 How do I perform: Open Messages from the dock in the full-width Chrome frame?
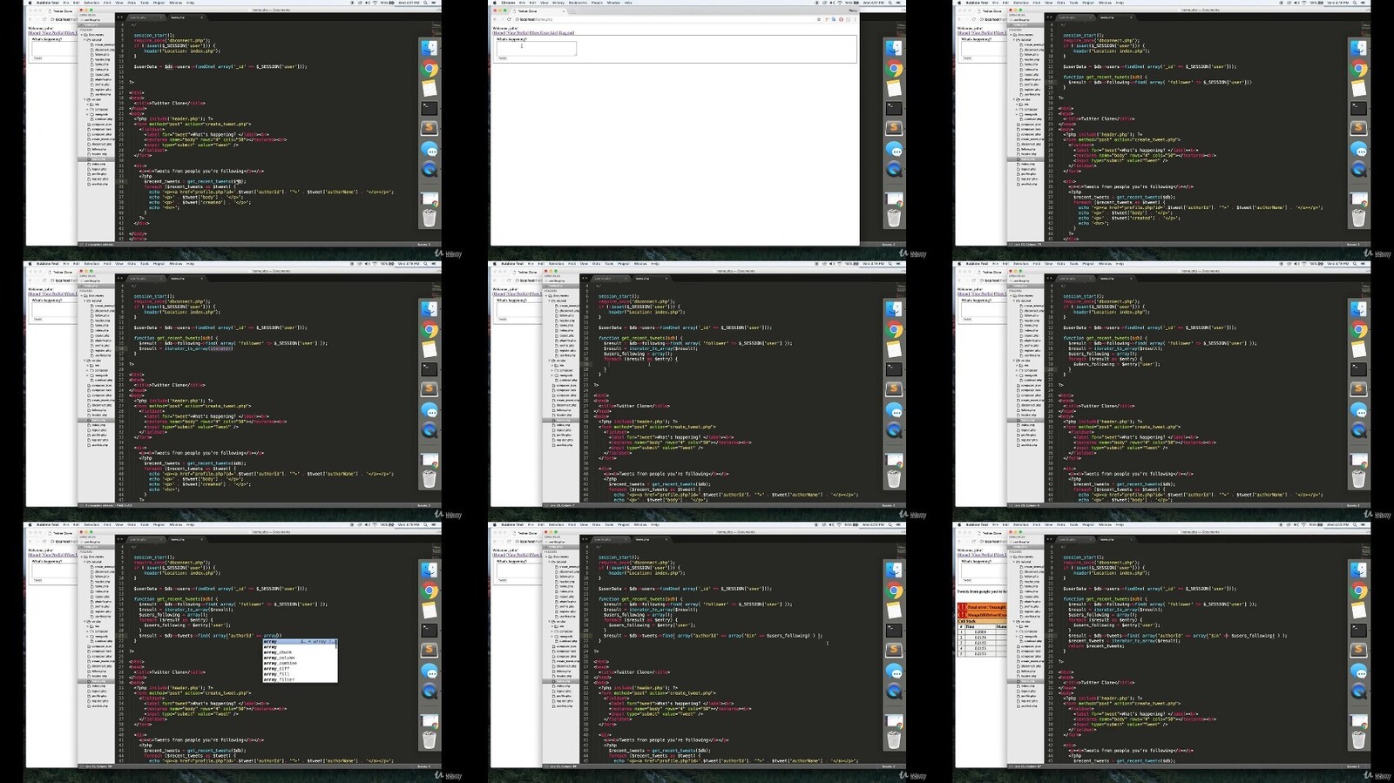[894, 149]
